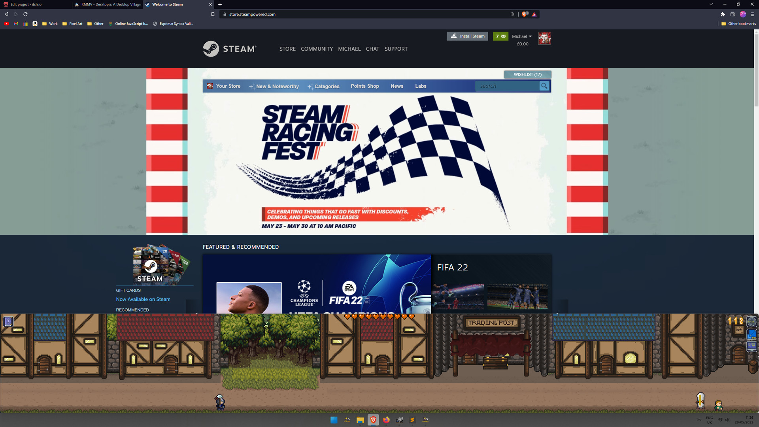
Task: Go back using the browser back arrow
Action: pos(6,14)
